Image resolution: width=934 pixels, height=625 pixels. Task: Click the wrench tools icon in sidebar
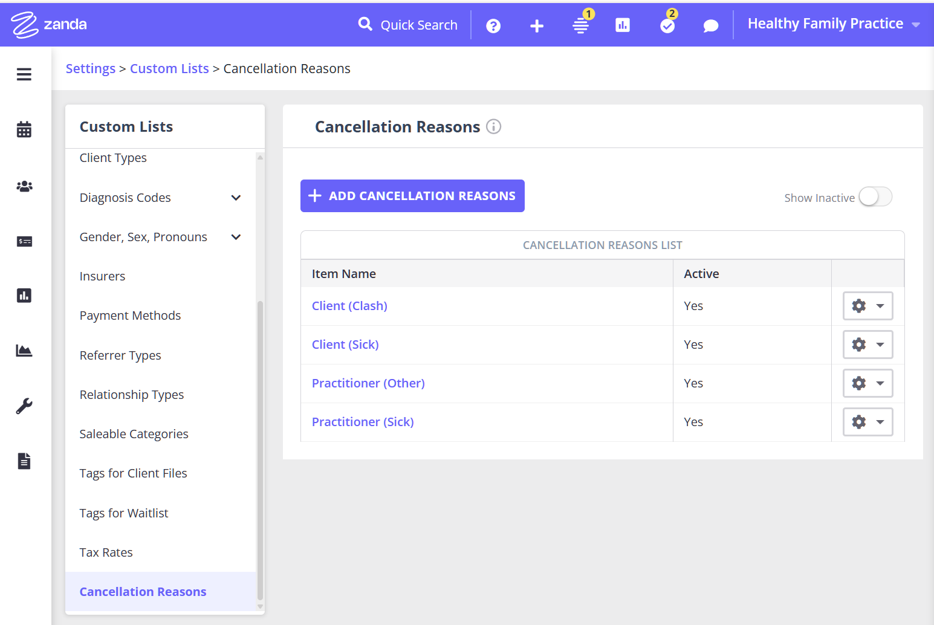coord(24,406)
